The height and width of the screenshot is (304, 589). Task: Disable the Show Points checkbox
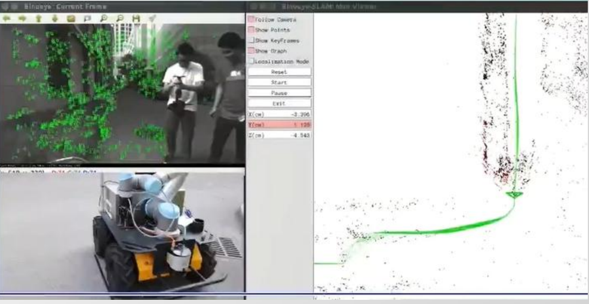(x=251, y=30)
